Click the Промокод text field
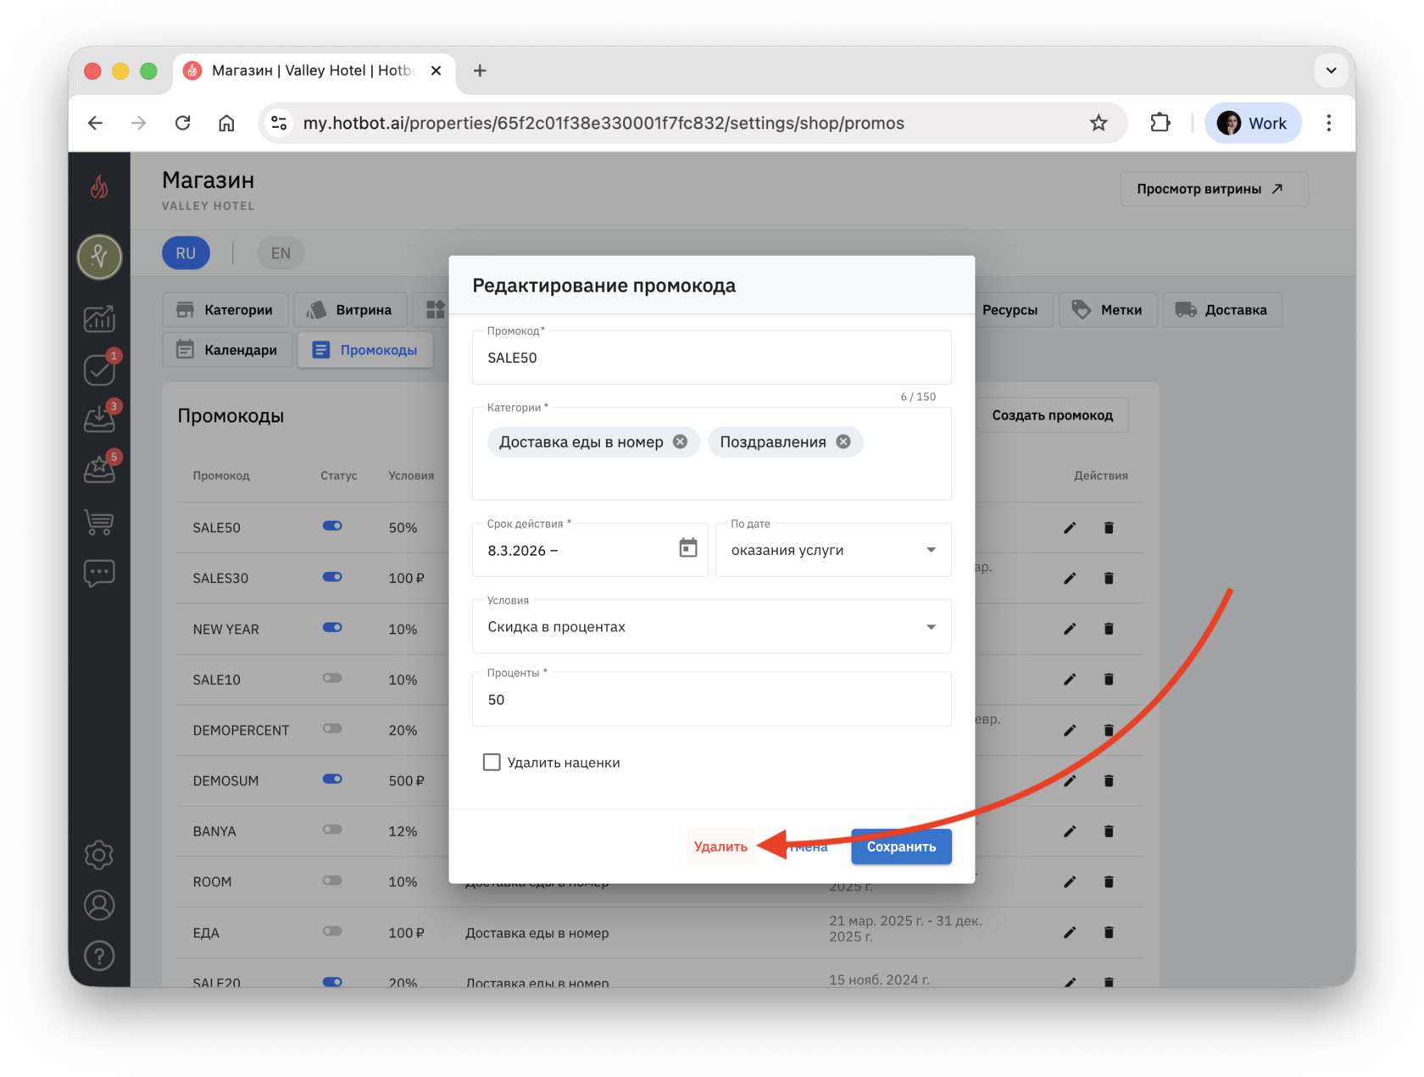Screen dimensions: 1424x1077 [x=711, y=358]
